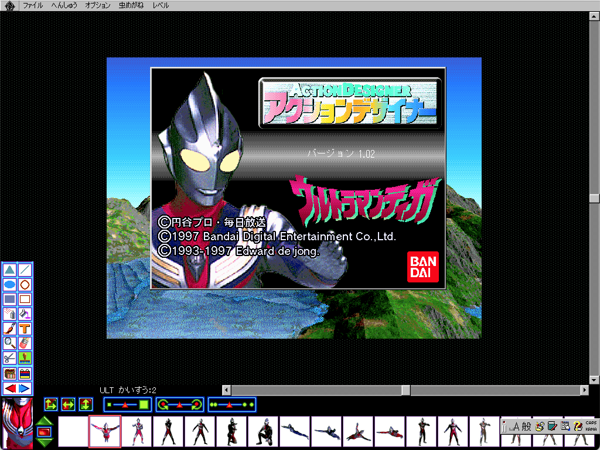The width and height of the screenshot is (600, 450).
Task: Click the IME 'A' input mode button
Action: [516, 427]
